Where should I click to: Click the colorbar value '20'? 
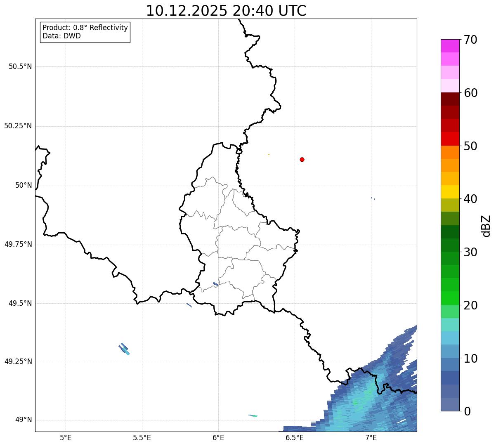470,305
